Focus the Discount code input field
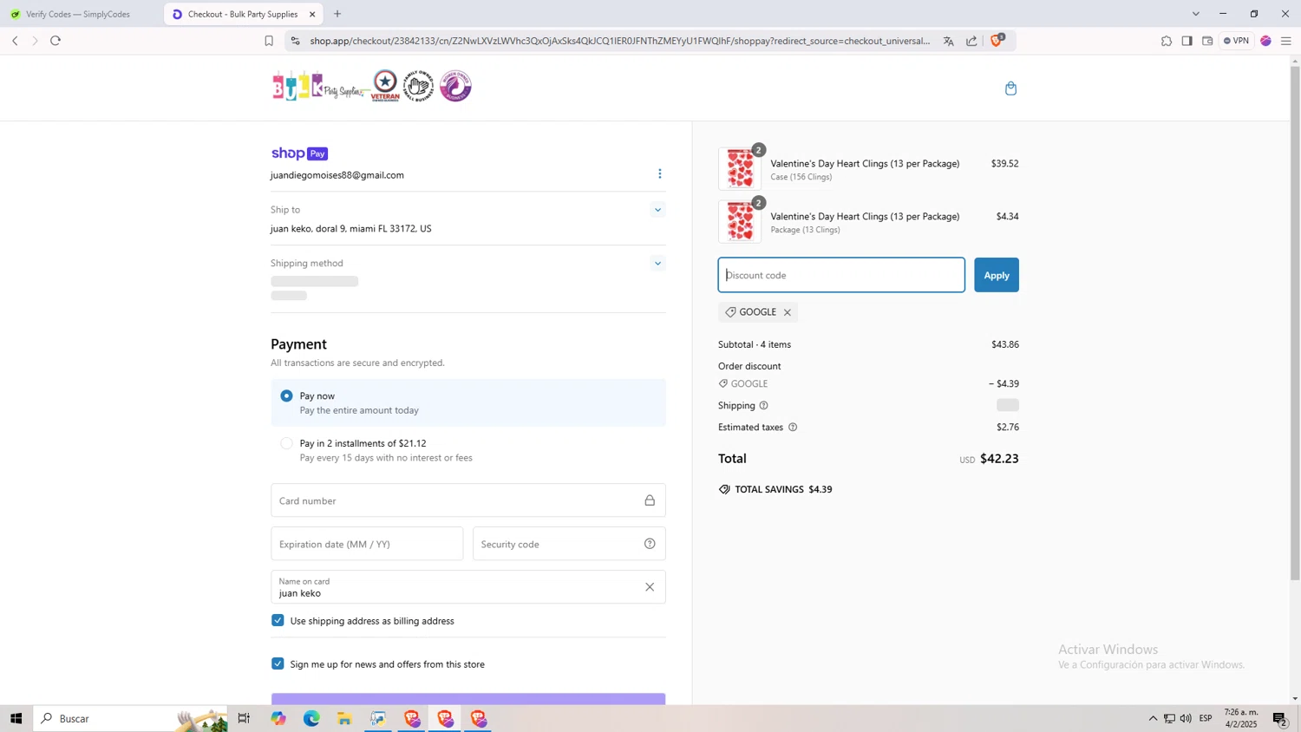The height and width of the screenshot is (732, 1301). tap(841, 275)
